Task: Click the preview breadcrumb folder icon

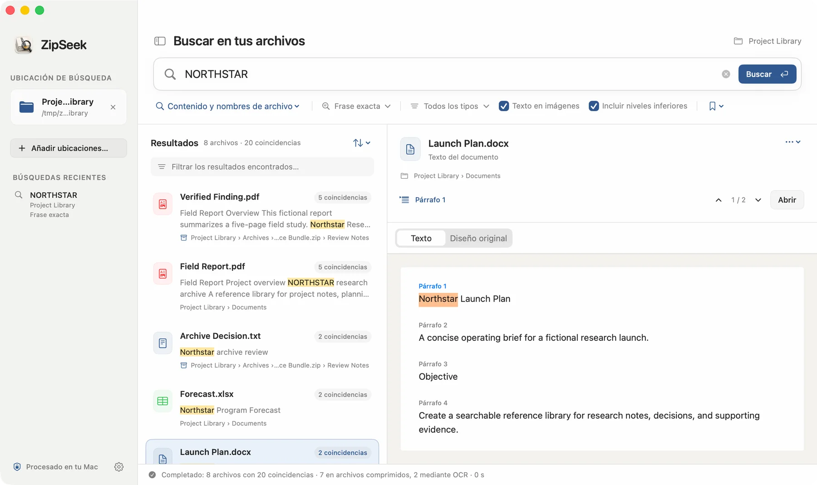Action: [x=404, y=176]
